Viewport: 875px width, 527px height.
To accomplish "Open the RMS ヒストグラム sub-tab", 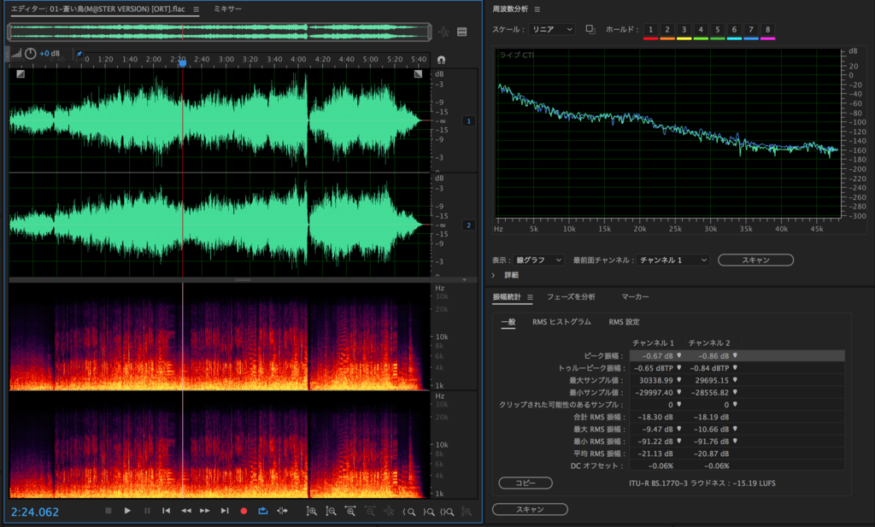I will click(x=561, y=322).
